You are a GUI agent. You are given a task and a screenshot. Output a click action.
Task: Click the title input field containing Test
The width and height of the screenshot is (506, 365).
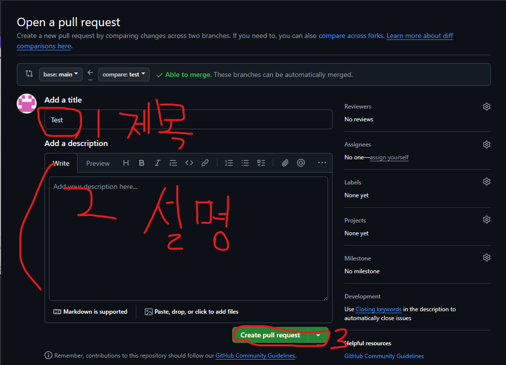tap(188, 119)
